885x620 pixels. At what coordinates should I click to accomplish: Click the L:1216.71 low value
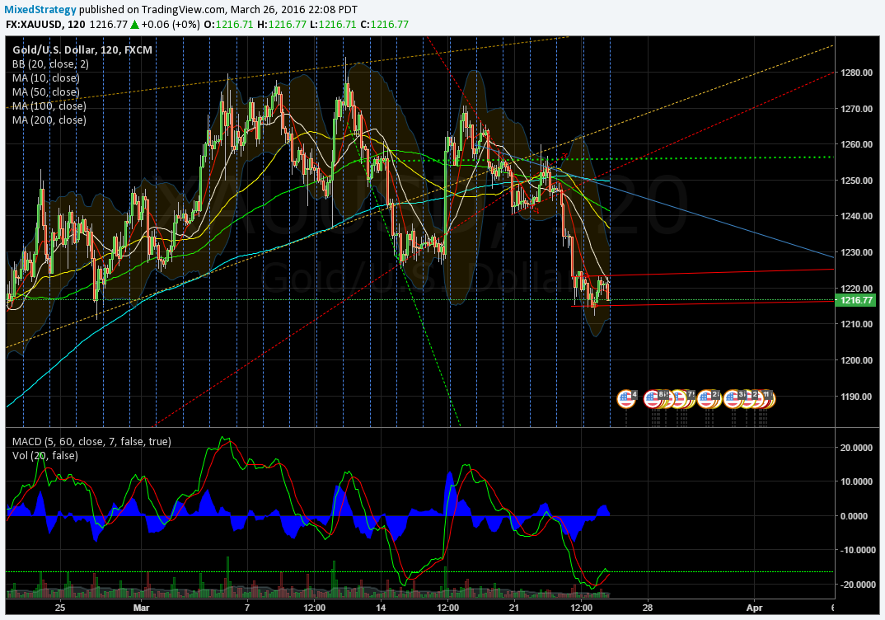pyautogui.click(x=334, y=24)
